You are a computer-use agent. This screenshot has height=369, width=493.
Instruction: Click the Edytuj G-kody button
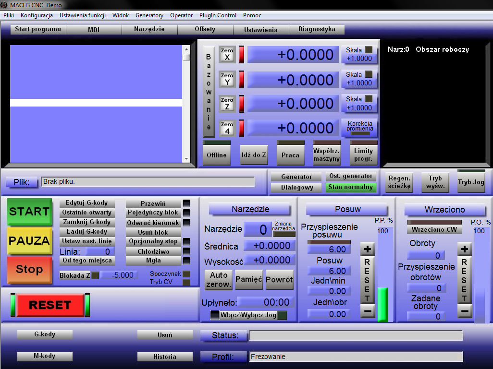tap(87, 203)
